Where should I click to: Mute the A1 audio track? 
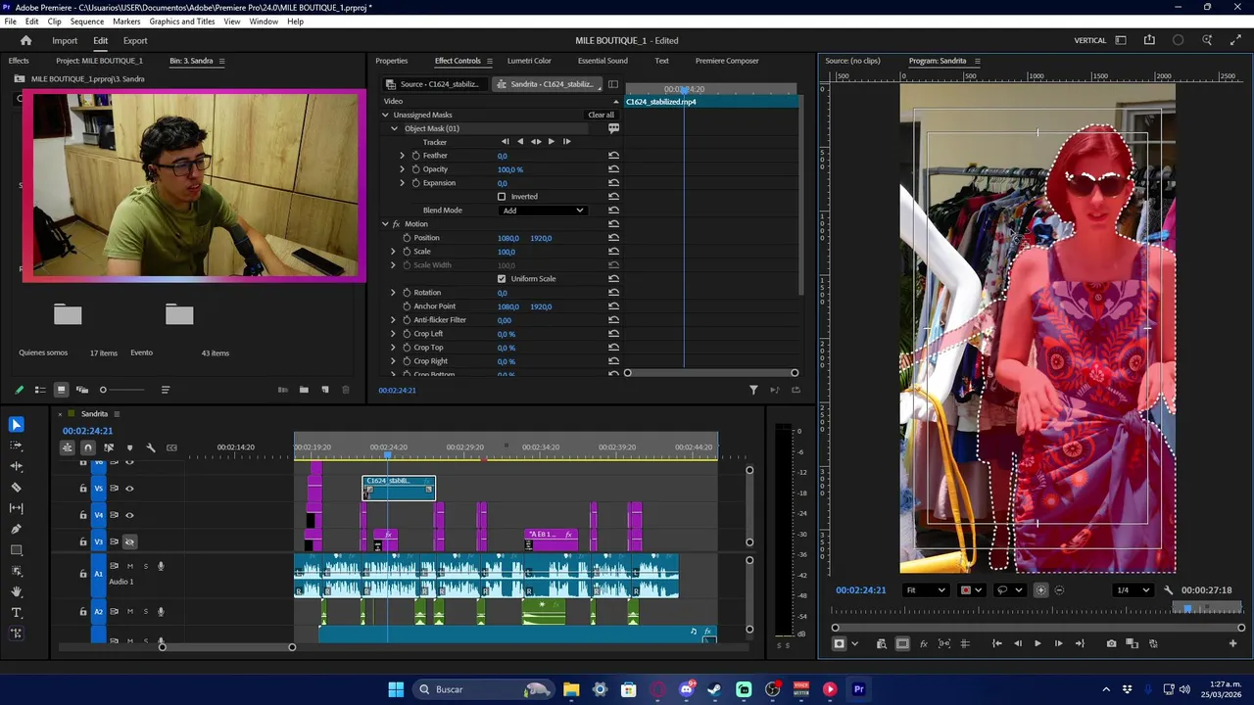click(129, 566)
